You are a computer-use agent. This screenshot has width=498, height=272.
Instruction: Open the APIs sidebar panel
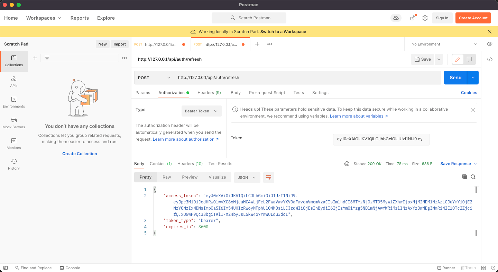(14, 82)
